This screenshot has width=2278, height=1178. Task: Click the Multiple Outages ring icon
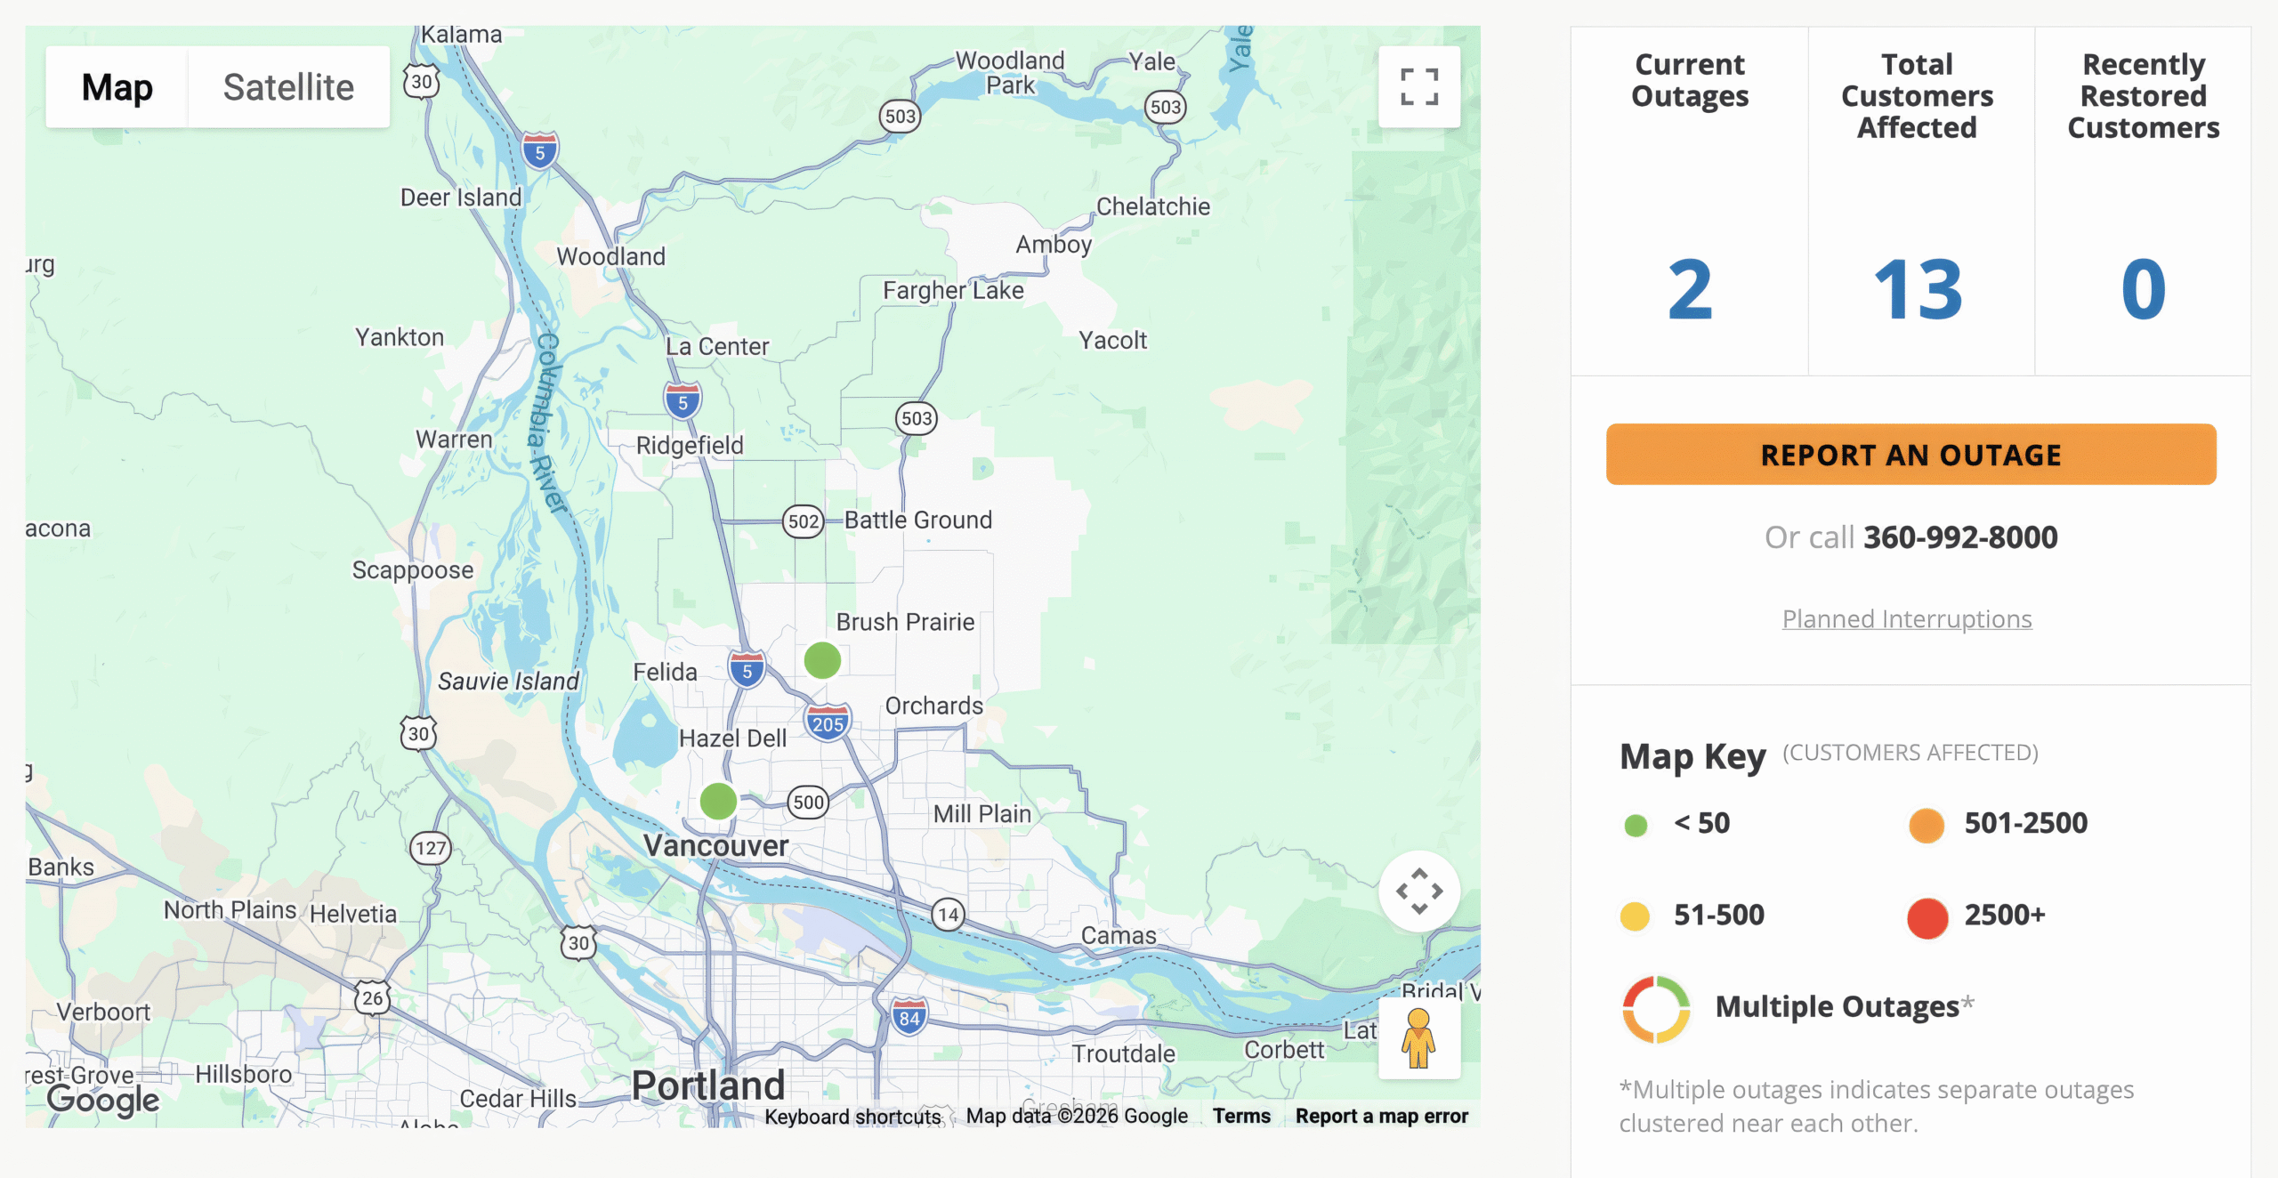pos(1656,1009)
